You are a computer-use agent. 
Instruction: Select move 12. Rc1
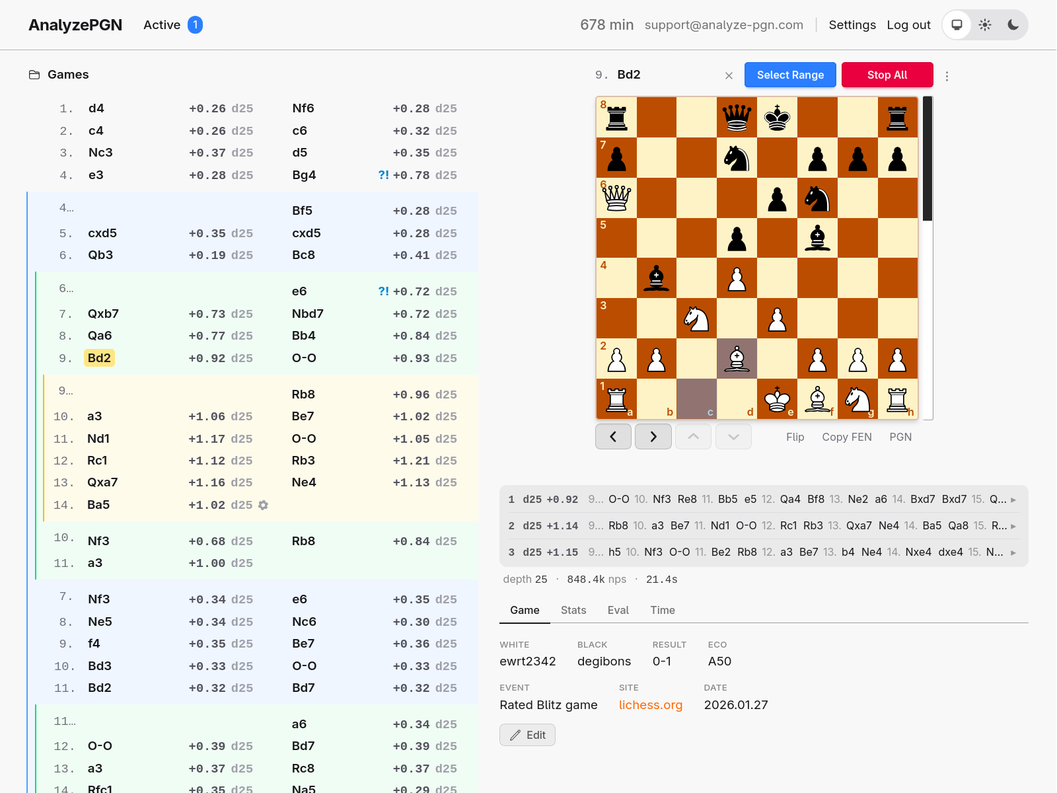pyautogui.click(x=97, y=461)
